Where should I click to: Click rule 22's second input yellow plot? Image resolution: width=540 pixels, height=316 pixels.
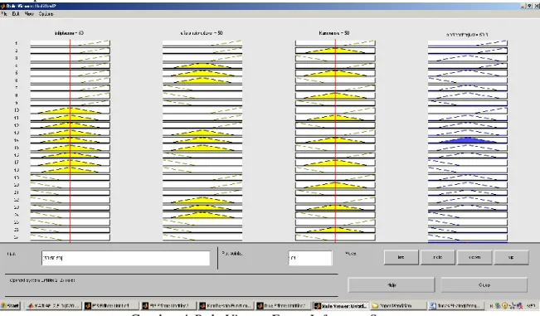(x=202, y=200)
